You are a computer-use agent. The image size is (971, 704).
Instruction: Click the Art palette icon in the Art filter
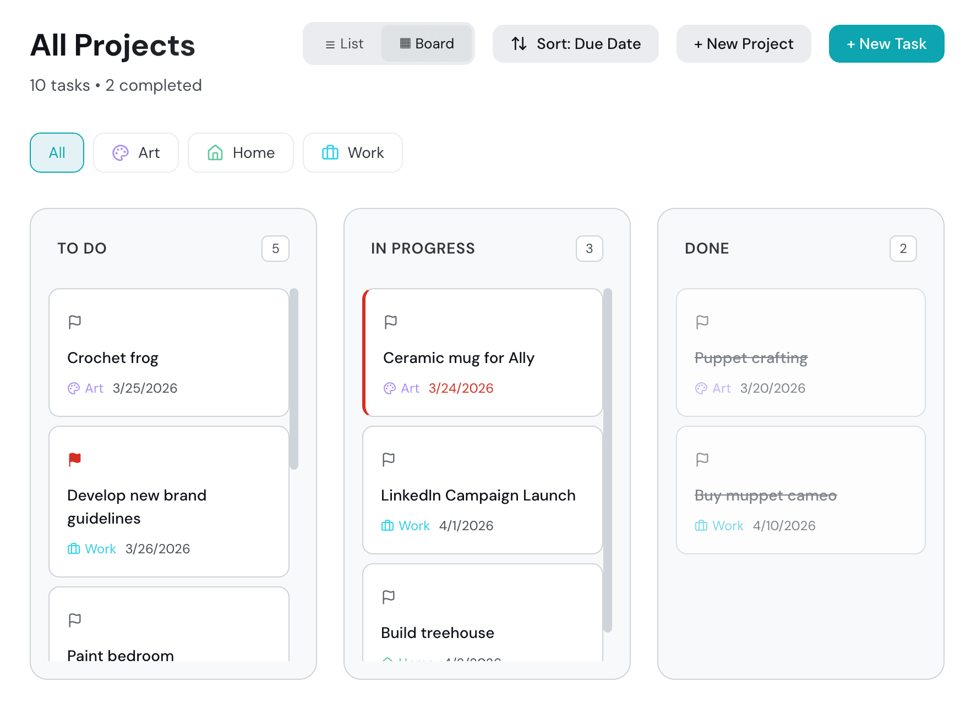120,152
